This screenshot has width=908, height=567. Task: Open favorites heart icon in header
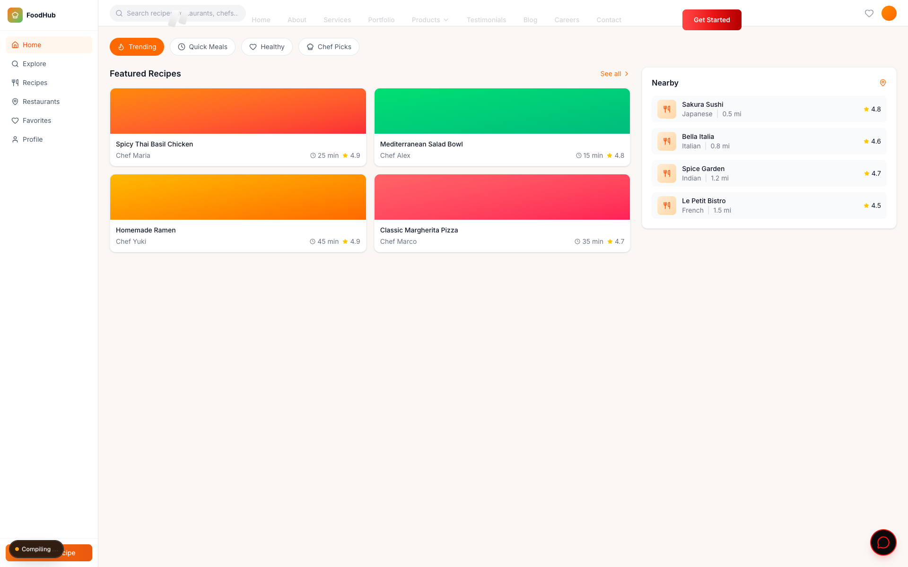click(x=869, y=13)
